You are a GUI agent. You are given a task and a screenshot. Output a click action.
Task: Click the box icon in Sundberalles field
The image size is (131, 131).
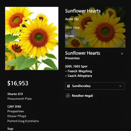(x=68, y=86)
